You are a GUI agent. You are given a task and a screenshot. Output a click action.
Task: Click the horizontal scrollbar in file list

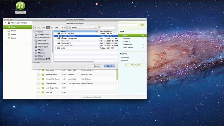pos(74,62)
